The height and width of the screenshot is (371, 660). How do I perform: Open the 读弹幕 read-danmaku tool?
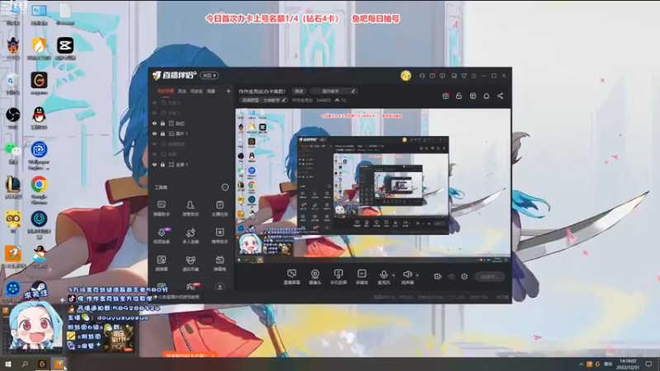point(161,263)
